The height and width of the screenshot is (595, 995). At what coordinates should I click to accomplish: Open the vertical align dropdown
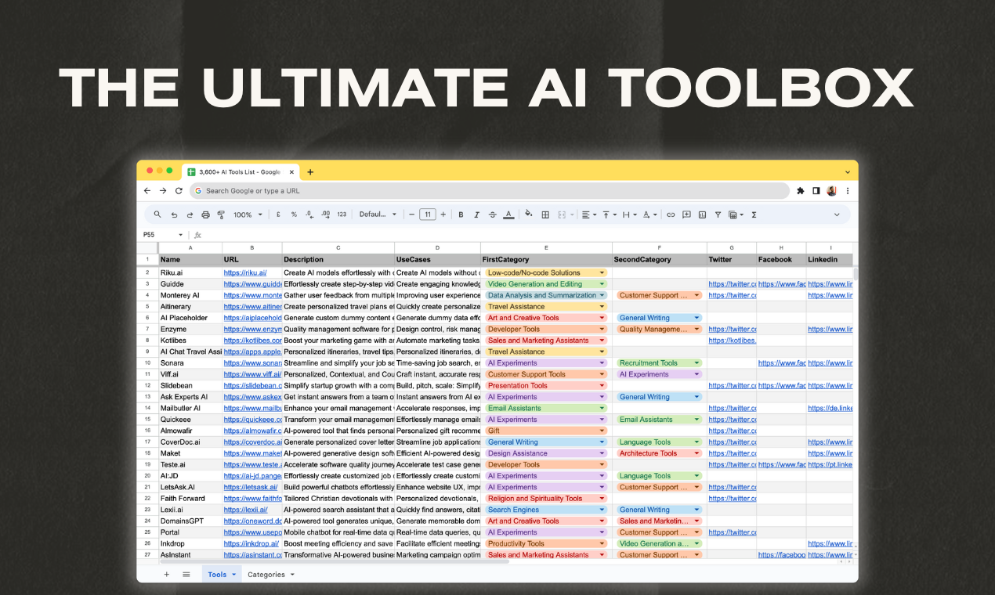pos(610,215)
